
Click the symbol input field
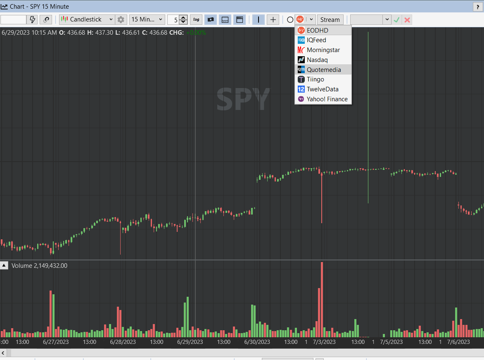(13, 20)
